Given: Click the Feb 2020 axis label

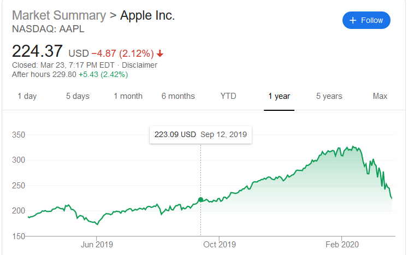Looking at the screenshot, I should (341, 245).
